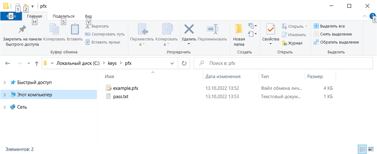Click Изменить in the ribbon
Viewport: 377px width, 154px height.
coord(294,35)
